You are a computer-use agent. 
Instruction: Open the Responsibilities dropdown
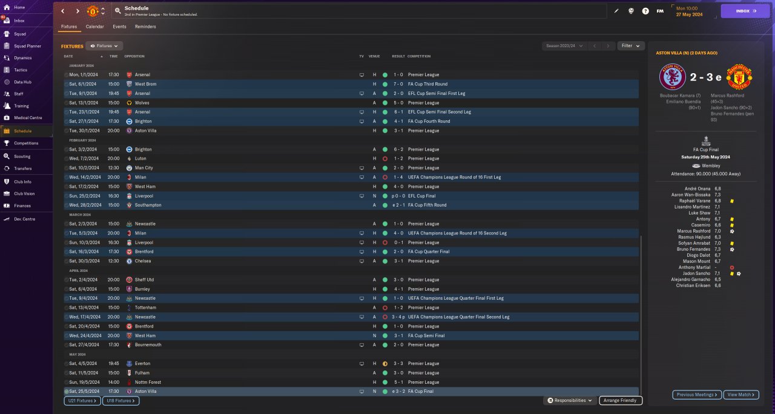point(570,400)
